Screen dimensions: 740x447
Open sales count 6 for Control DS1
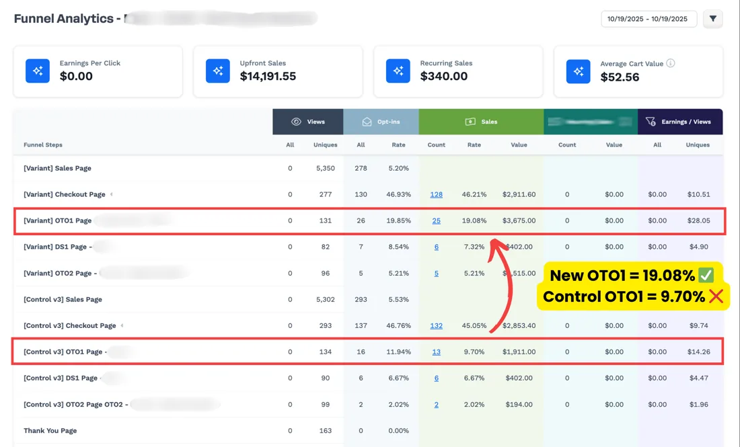coord(436,378)
